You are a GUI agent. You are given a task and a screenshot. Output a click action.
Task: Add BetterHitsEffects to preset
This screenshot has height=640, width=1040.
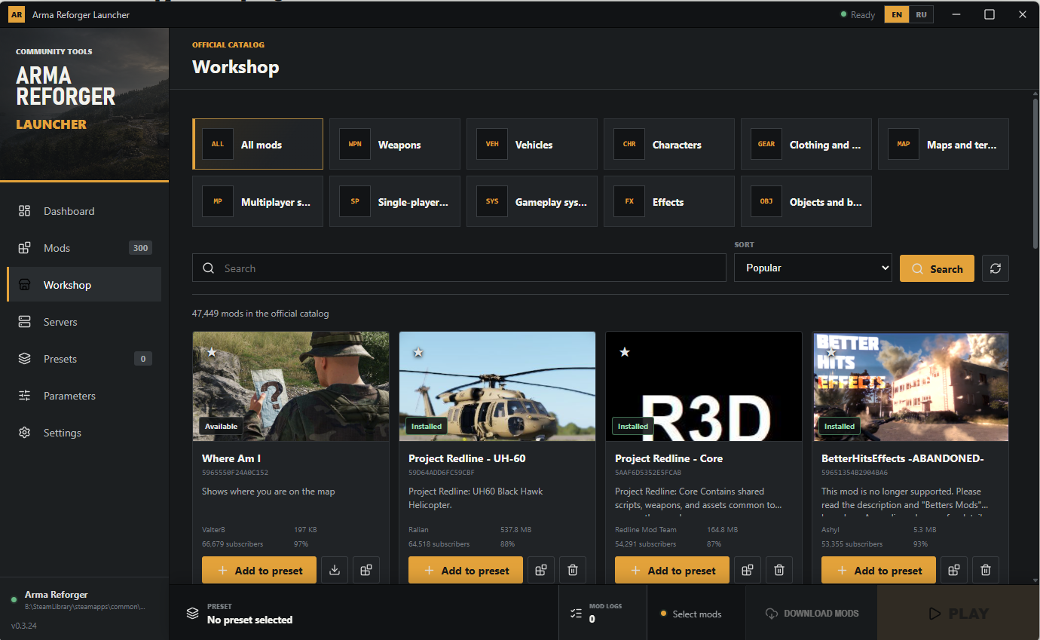[879, 570]
